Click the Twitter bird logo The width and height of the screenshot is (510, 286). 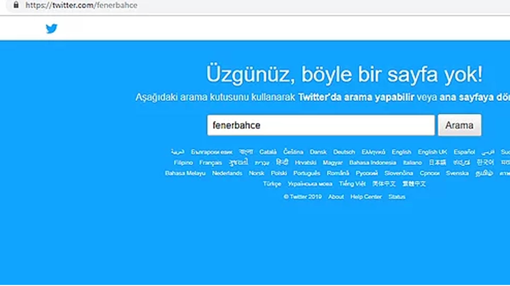click(x=52, y=29)
